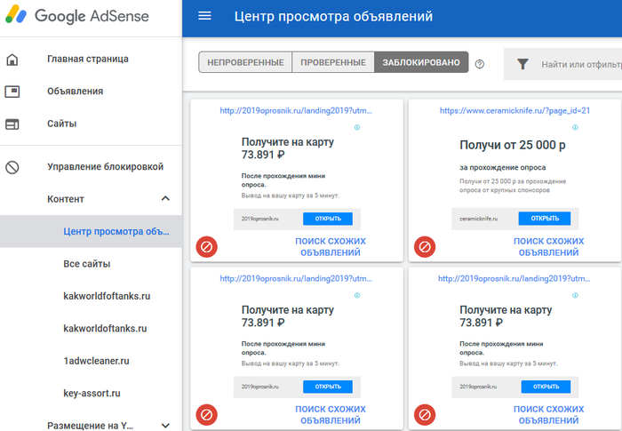Open Главная страница in sidebar
The width and height of the screenshot is (622, 431).
(x=88, y=60)
